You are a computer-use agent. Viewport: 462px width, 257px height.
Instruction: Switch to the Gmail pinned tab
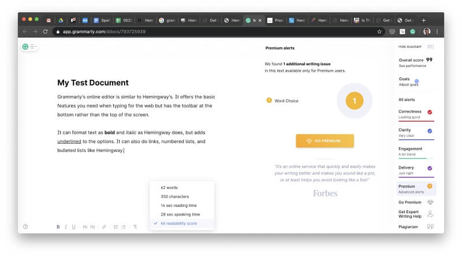click(x=49, y=20)
